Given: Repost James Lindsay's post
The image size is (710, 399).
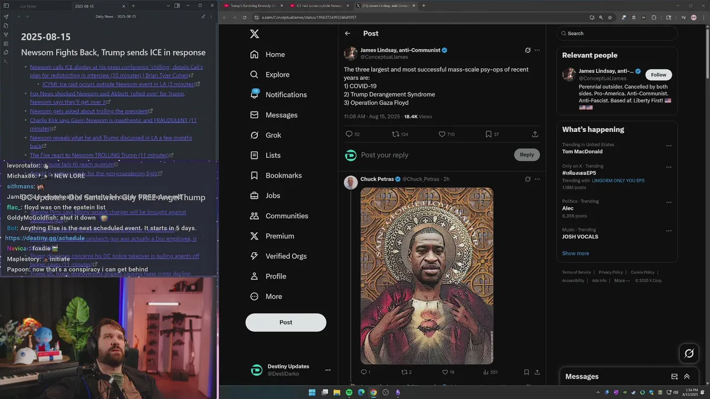Looking at the screenshot, I should pos(395,134).
